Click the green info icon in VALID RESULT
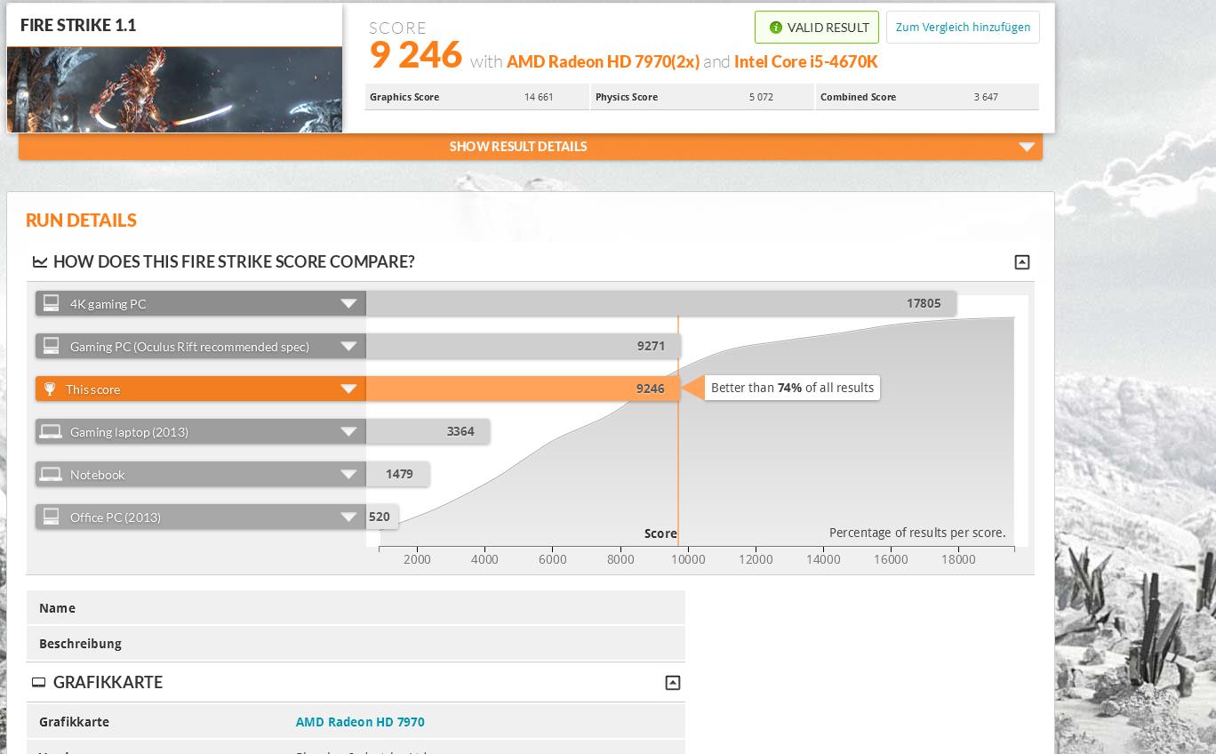 (x=775, y=28)
